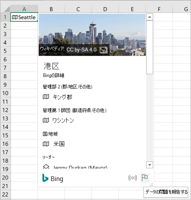Select row 15 header
This screenshot has height=200, width=191.
click(5, 135)
